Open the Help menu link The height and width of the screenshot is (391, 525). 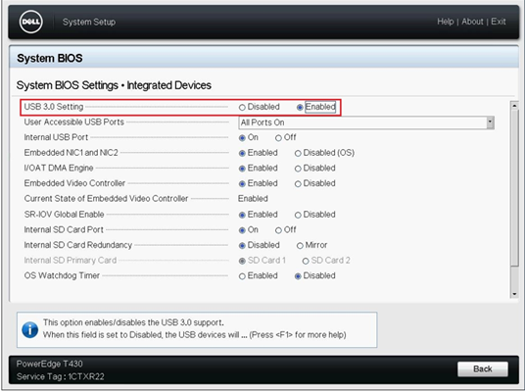(x=446, y=22)
